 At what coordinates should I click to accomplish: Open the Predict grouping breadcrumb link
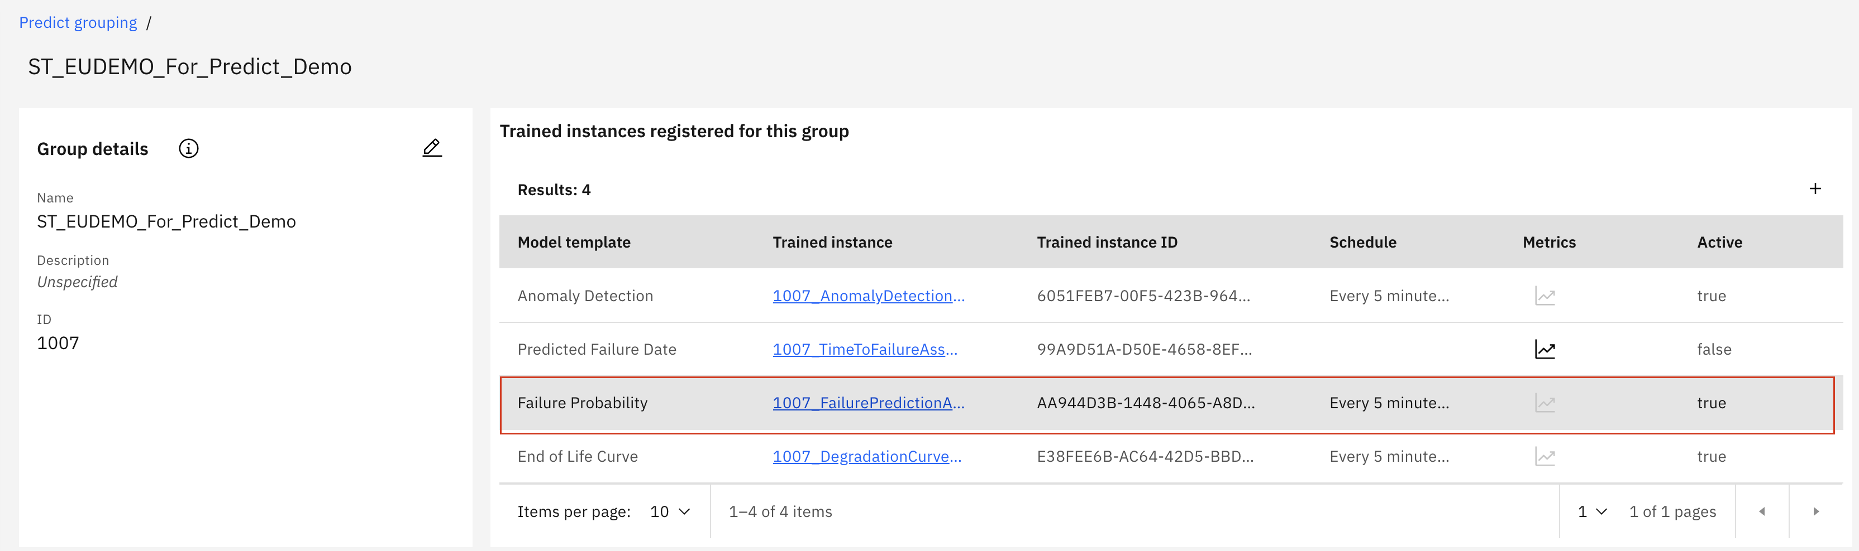pyautogui.click(x=78, y=22)
